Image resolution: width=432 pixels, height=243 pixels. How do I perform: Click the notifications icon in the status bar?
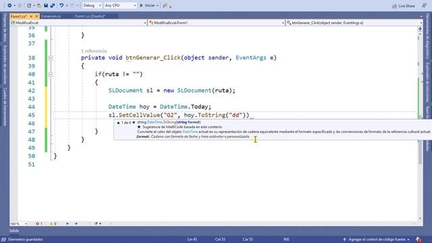point(418,240)
